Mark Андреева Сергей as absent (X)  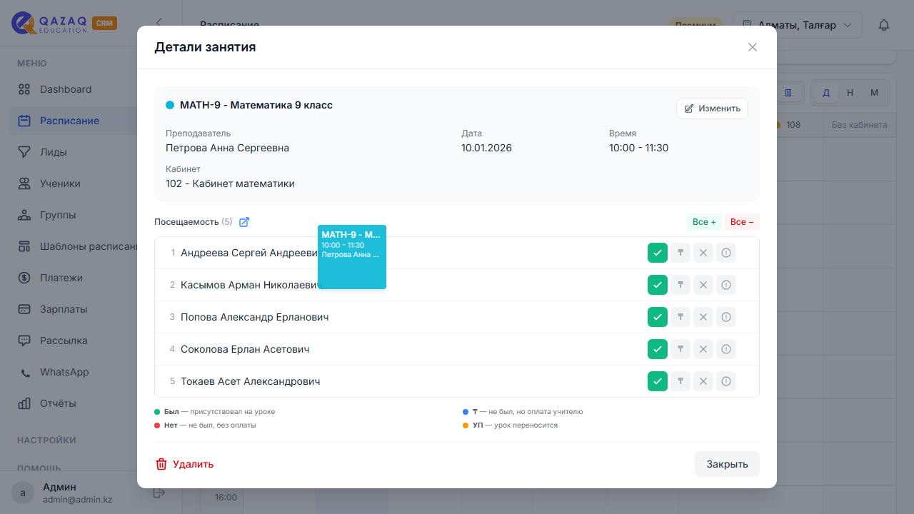(703, 253)
